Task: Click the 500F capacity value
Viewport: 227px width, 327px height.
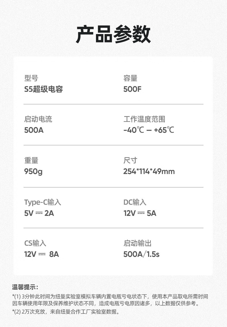Action: click(x=132, y=89)
